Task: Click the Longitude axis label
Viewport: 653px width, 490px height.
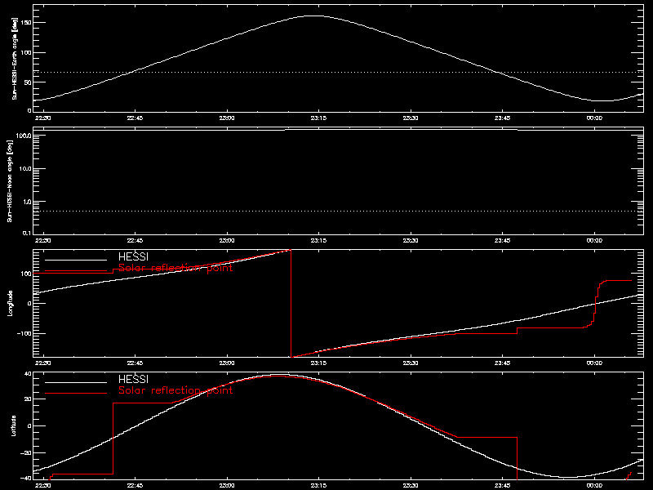Action: pos(11,303)
